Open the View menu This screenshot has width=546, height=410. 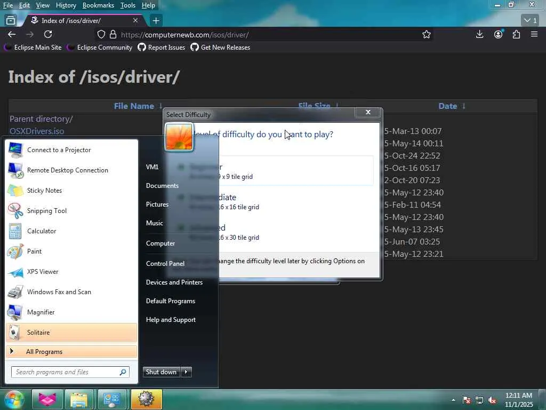click(43, 5)
